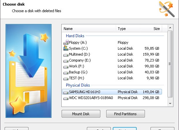
Task: Select the SAMSUNG HD161HJ physical disk row
Action: click(x=112, y=92)
